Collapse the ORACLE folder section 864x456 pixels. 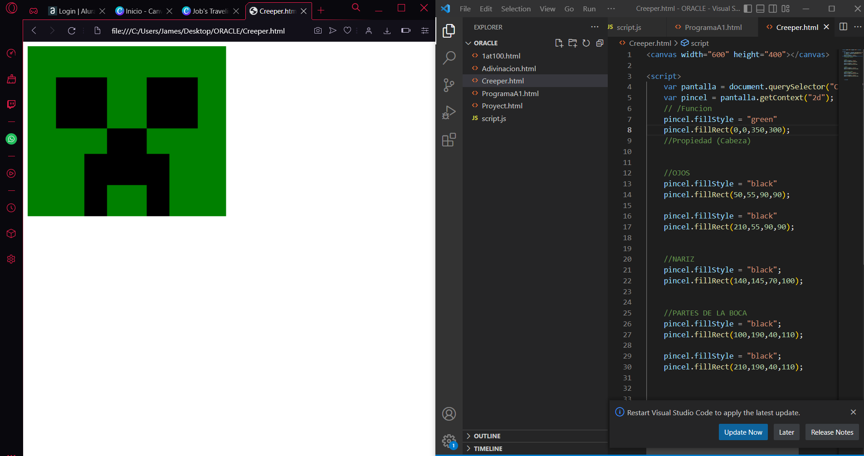(486, 43)
